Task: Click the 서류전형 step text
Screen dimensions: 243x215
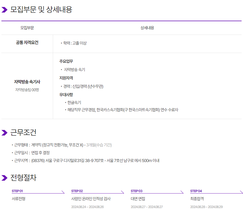Action: (18, 199)
